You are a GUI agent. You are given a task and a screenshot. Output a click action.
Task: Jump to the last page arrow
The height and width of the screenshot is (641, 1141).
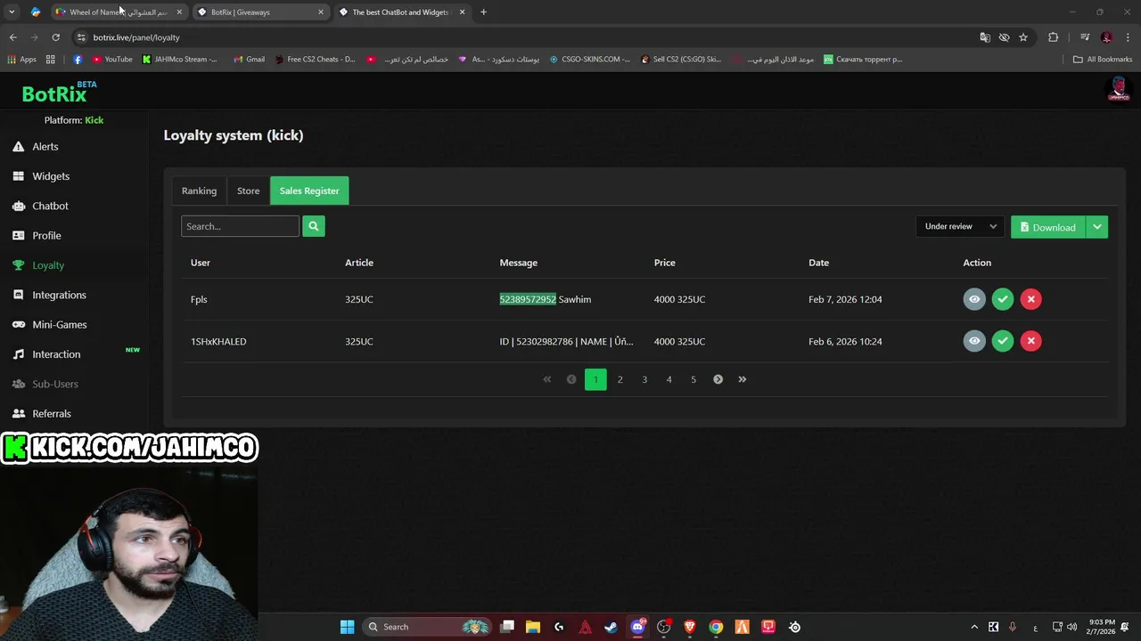tap(742, 379)
